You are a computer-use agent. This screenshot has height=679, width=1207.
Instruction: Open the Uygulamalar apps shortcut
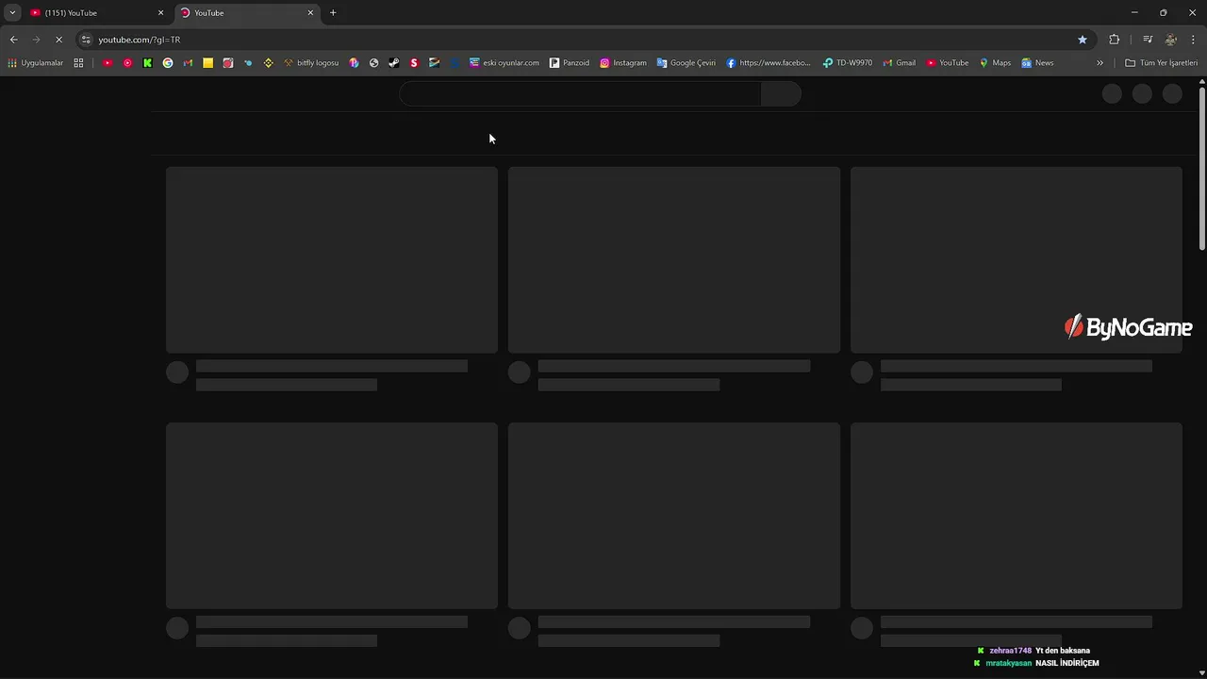[x=35, y=63]
